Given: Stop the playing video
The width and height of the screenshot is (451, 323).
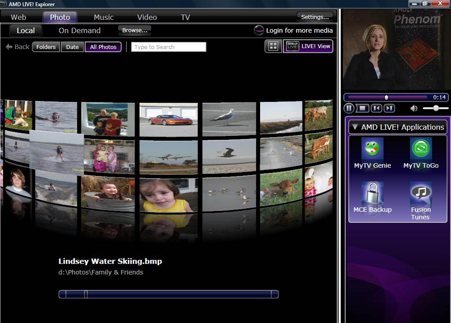Looking at the screenshot, I should (362, 108).
